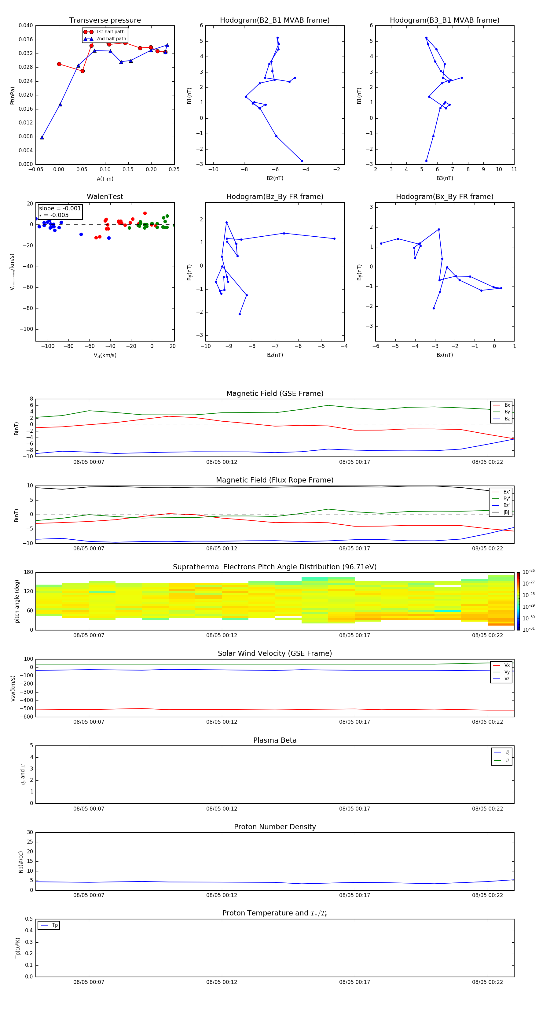Click the 'Plasma Beta' title
Image resolution: width=550 pixels, height=1009 pixels.
(x=275, y=740)
